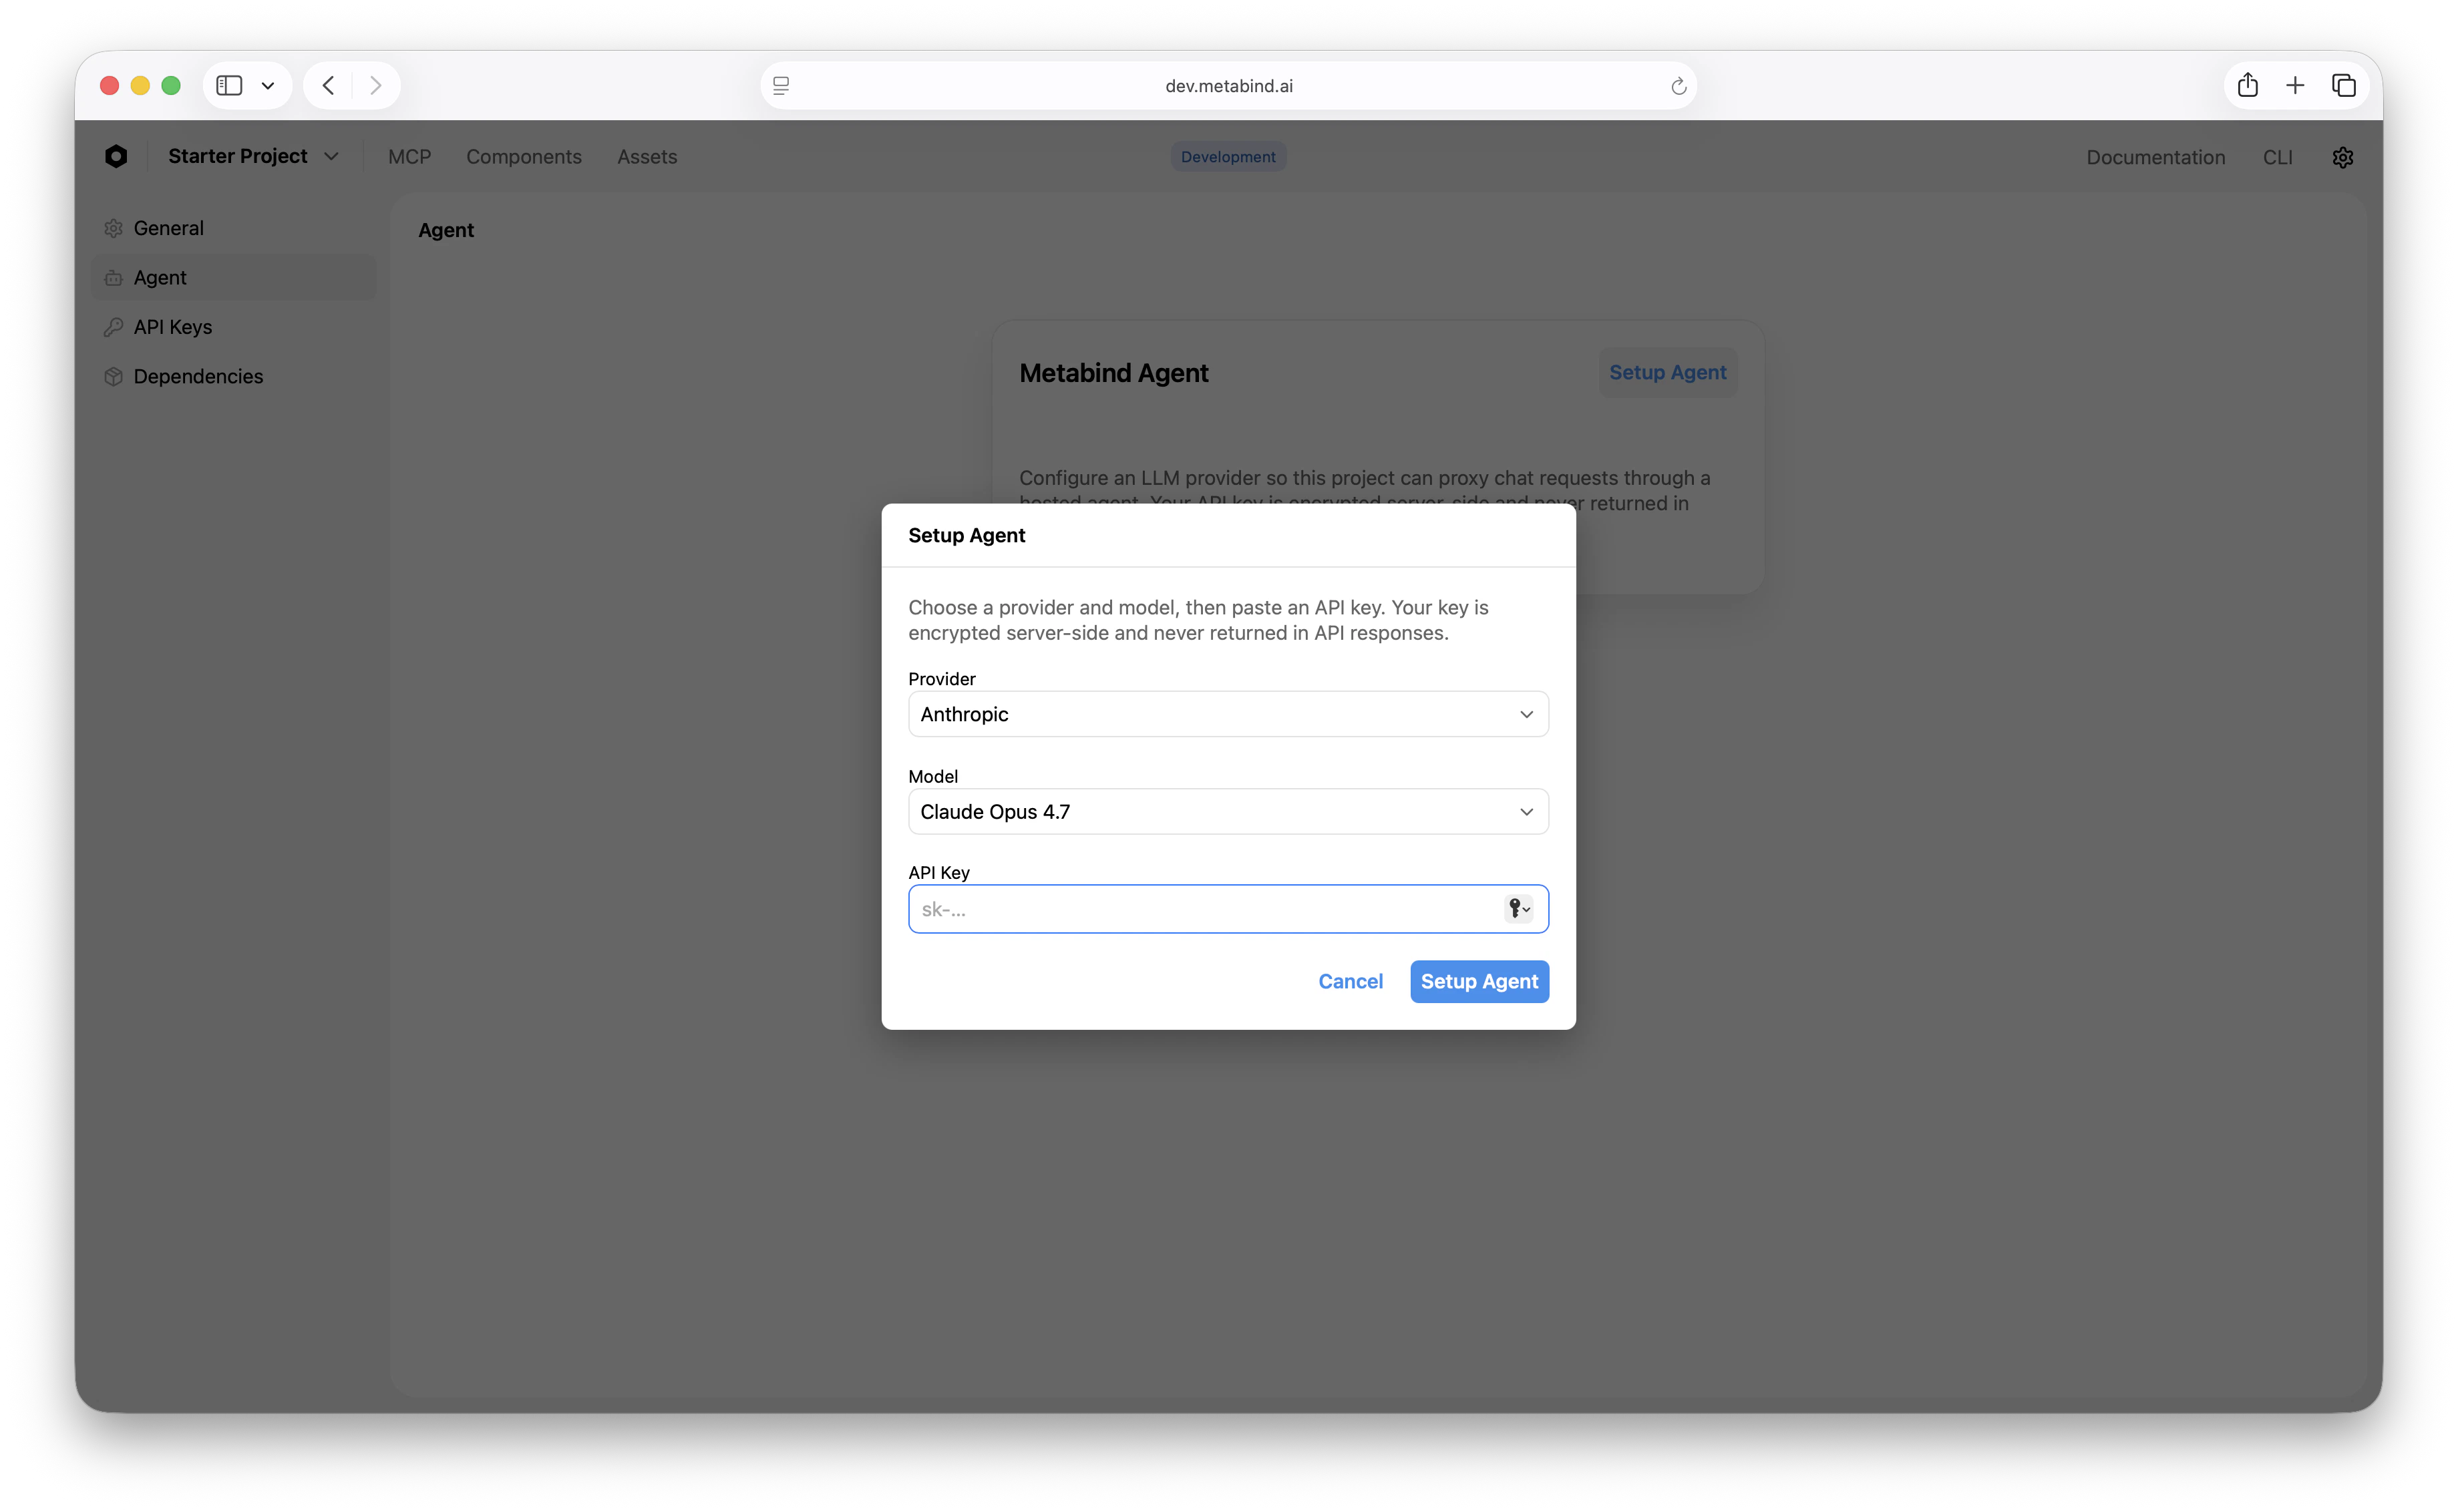Toggle the Safari sidebar icon
This screenshot has height=1512, width=2458.
click(229, 86)
